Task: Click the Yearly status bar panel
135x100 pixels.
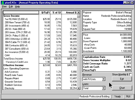Action: coord(117,96)
